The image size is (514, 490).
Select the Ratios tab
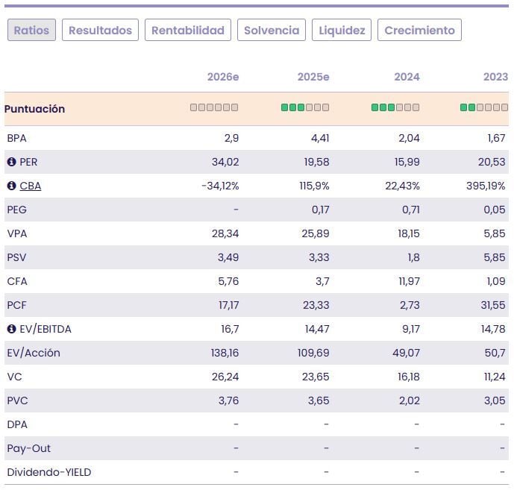click(31, 31)
